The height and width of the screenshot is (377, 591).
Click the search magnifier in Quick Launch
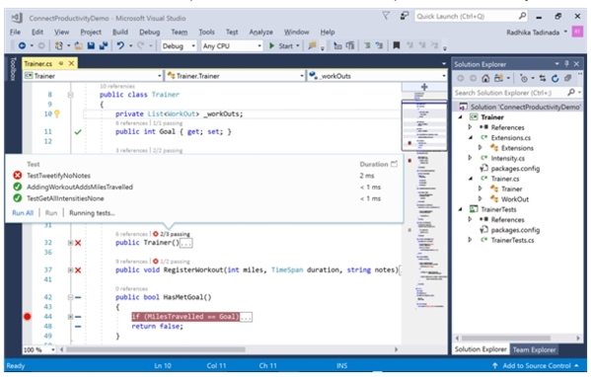[522, 16]
